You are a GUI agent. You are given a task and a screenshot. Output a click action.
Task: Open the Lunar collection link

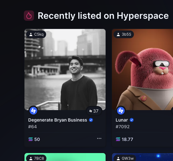(x=122, y=120)
